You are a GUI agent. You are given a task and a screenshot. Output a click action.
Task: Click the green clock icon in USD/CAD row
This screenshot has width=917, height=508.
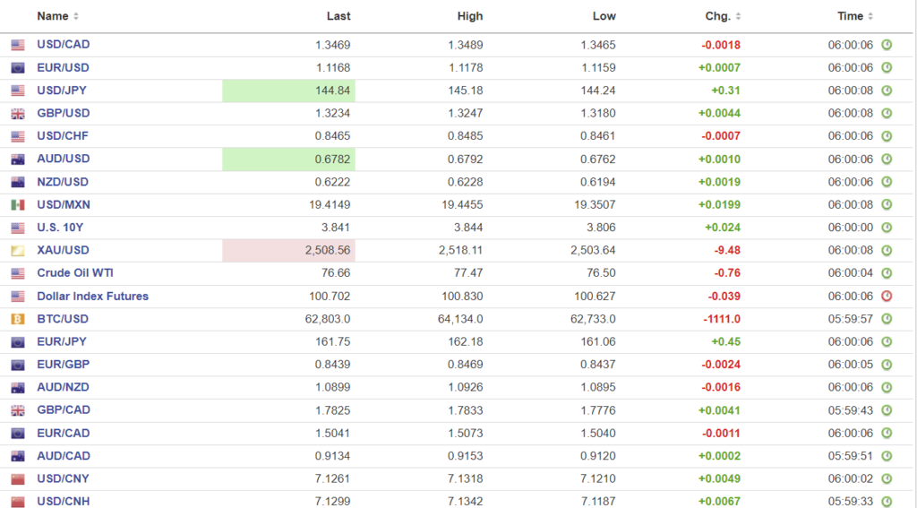click(887, 45)
